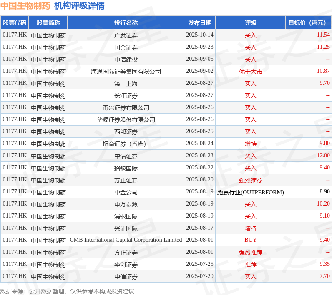332x295 pixels.
Task: Click 强烈推荐 rating dated 2025-08-20
Action: 251,180
